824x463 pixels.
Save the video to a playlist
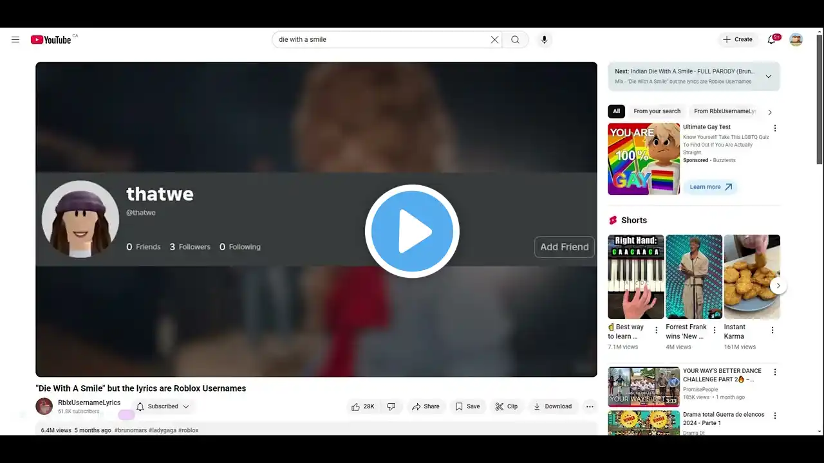click(467, 406)
